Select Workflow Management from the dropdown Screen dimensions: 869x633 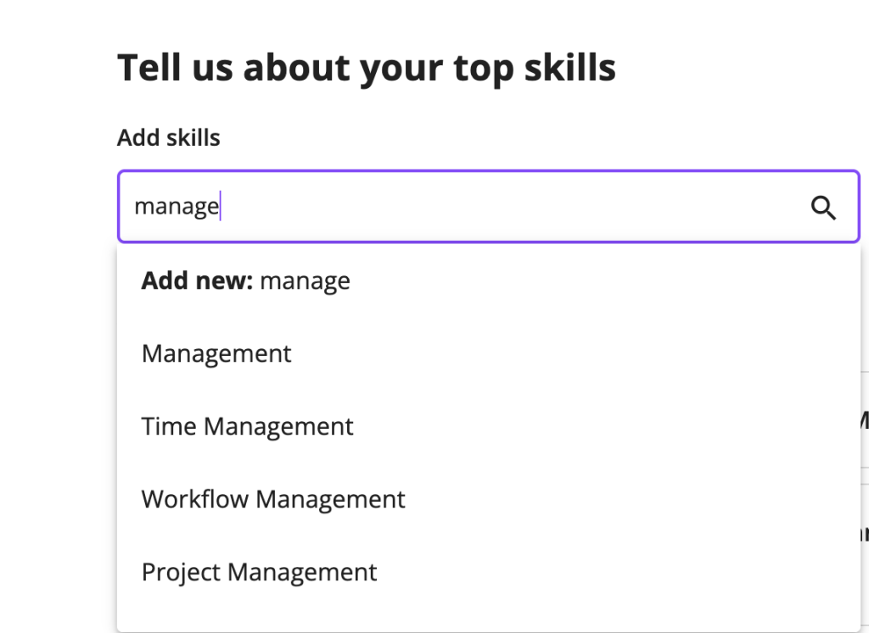point(488,499)
